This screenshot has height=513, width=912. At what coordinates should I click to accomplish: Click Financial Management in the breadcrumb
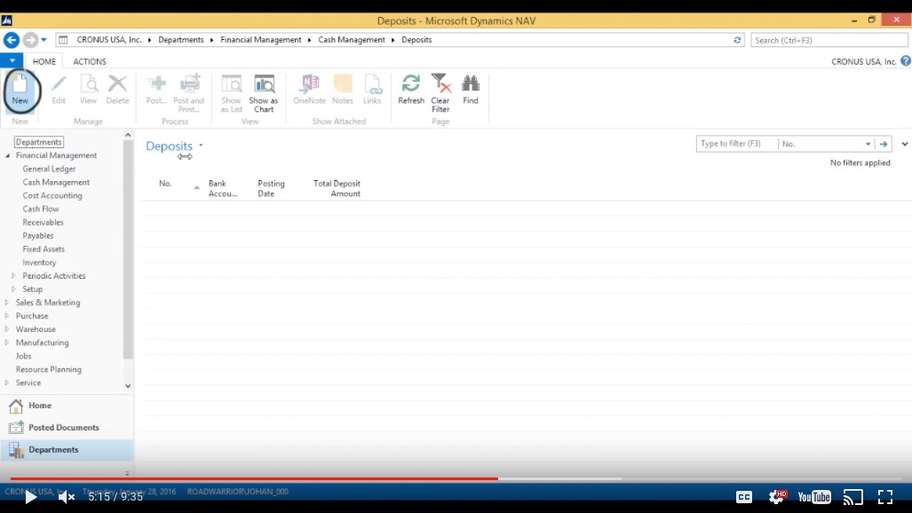click(x=260, y=40)
